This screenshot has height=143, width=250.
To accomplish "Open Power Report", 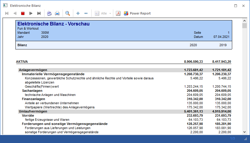I will click(137, 13).
